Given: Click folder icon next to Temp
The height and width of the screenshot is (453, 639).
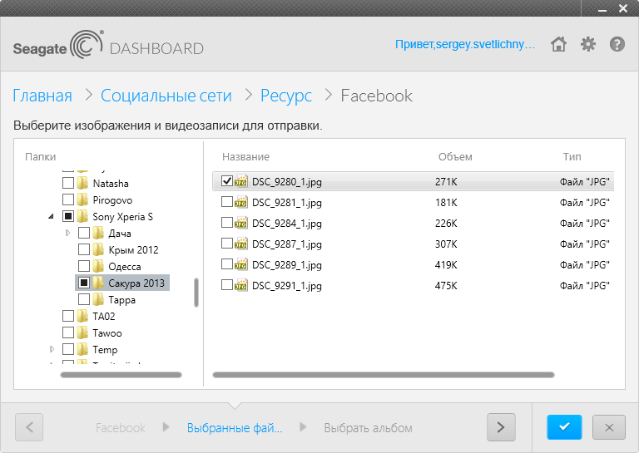Looking at the screenshot, I should click(x=82, y=350).
